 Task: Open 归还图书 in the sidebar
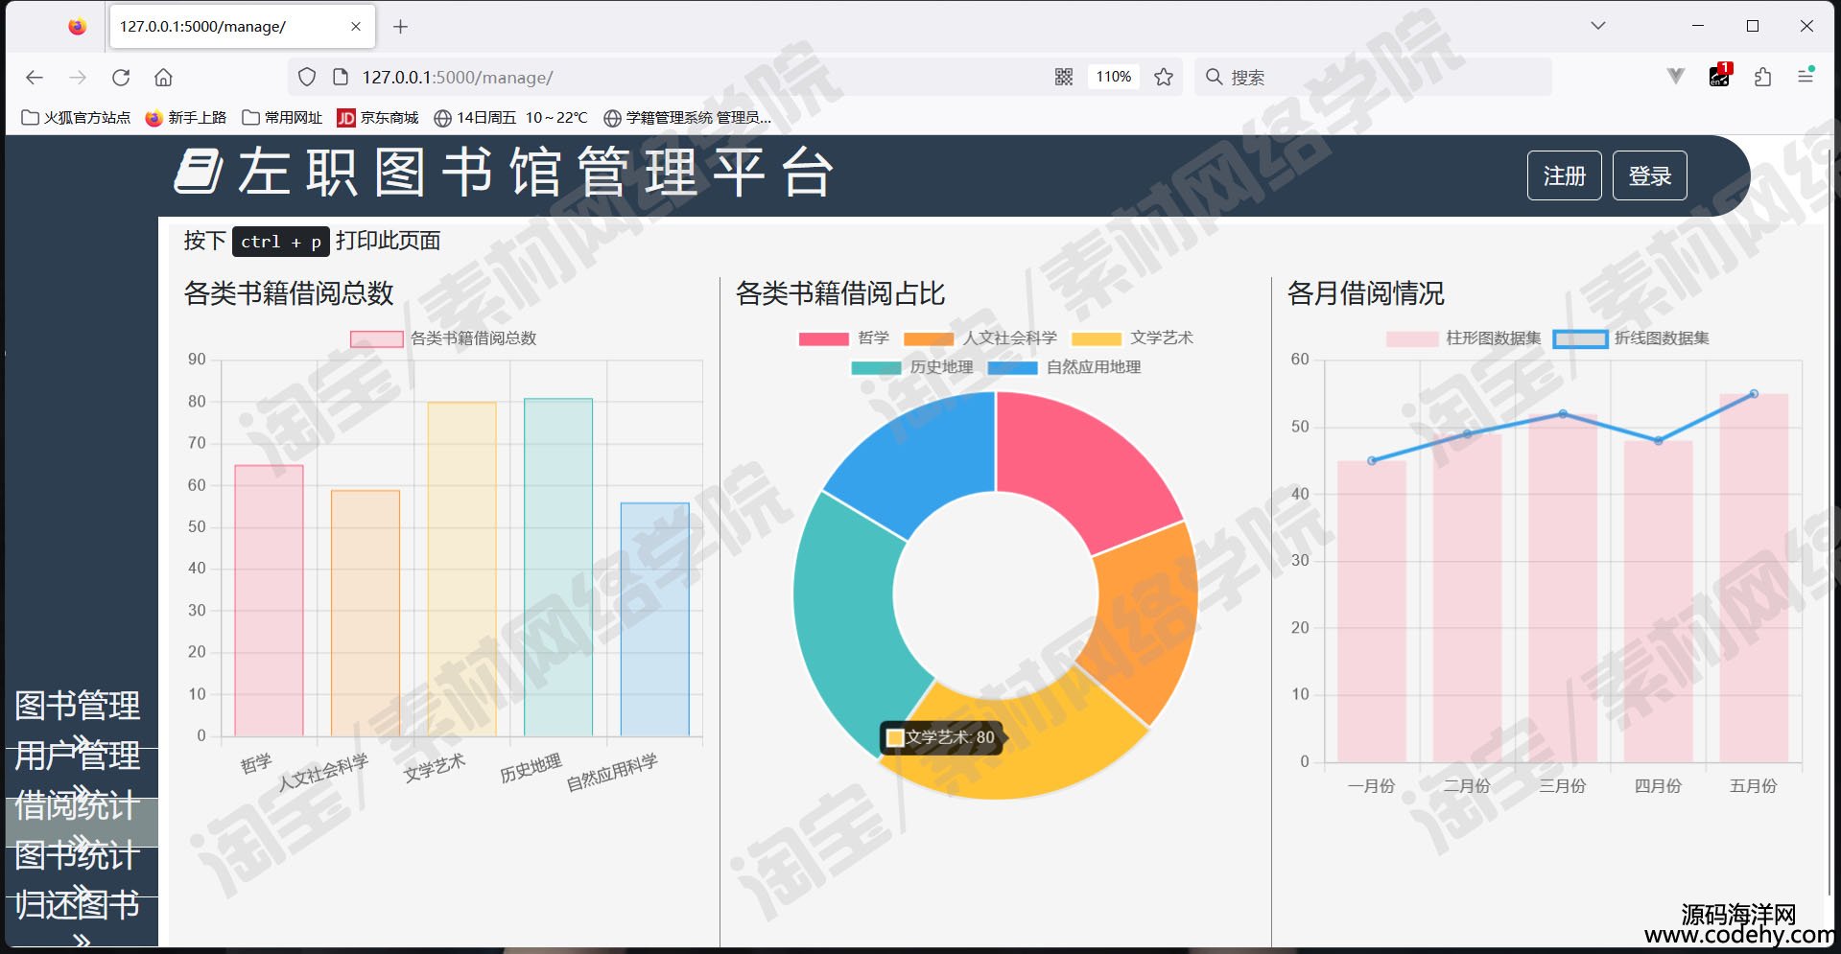pyautogui.click(x=79, y=906)
